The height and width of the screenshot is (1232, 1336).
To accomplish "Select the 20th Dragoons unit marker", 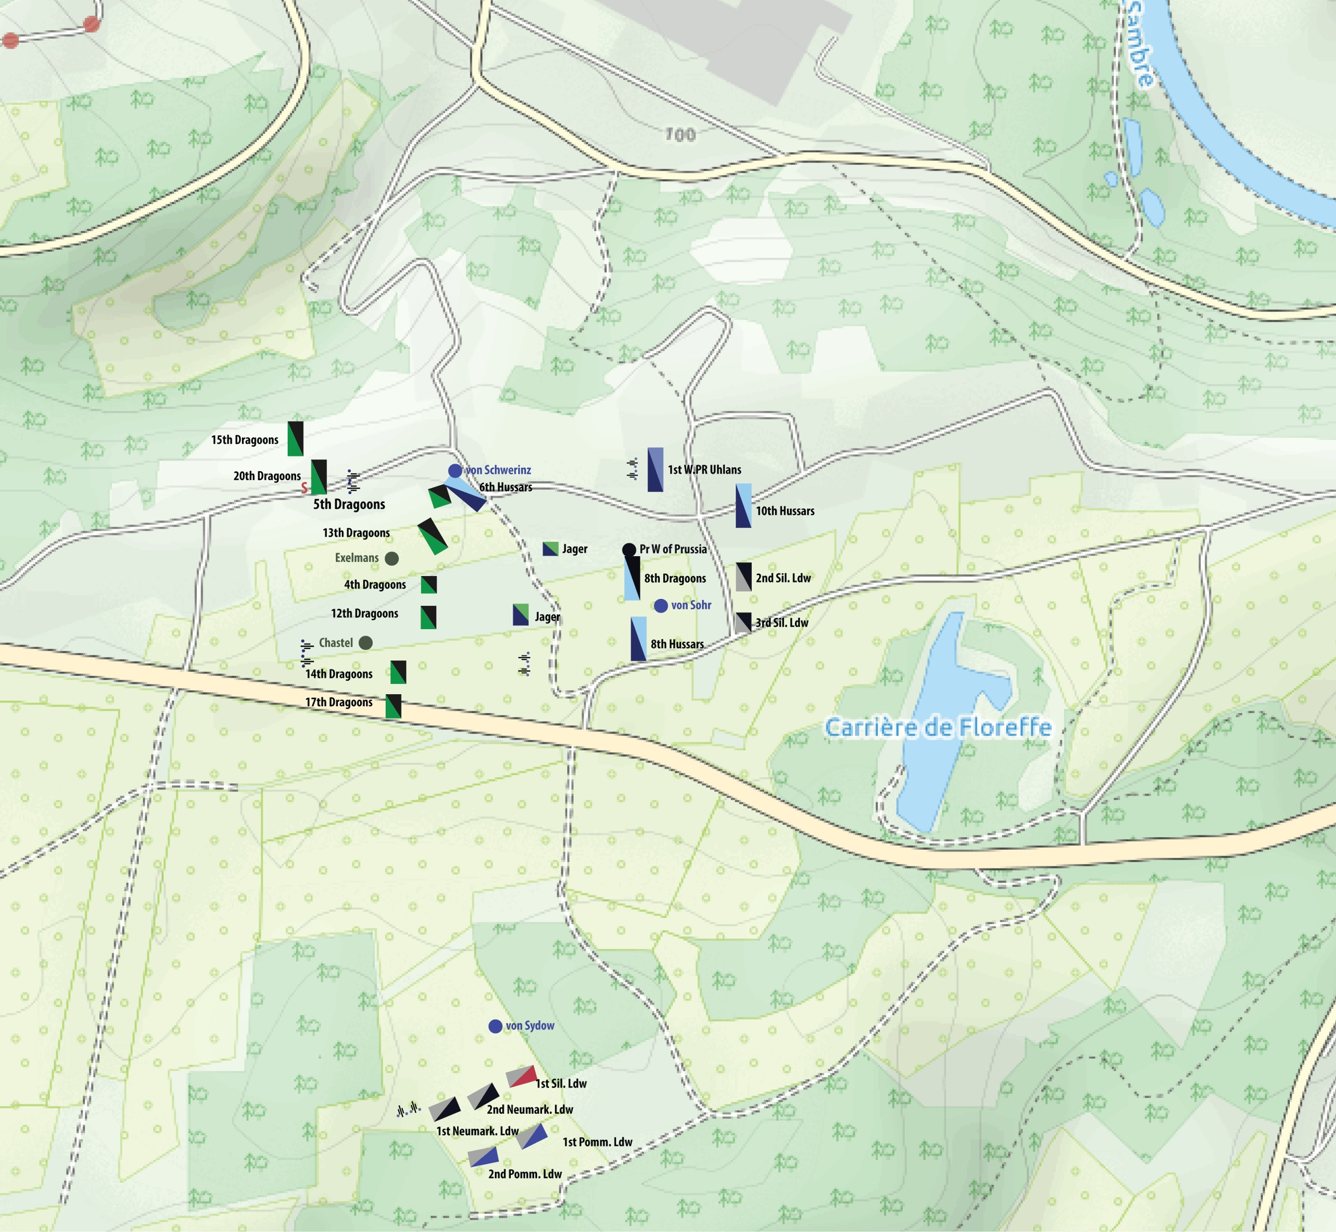I will 319,477.
